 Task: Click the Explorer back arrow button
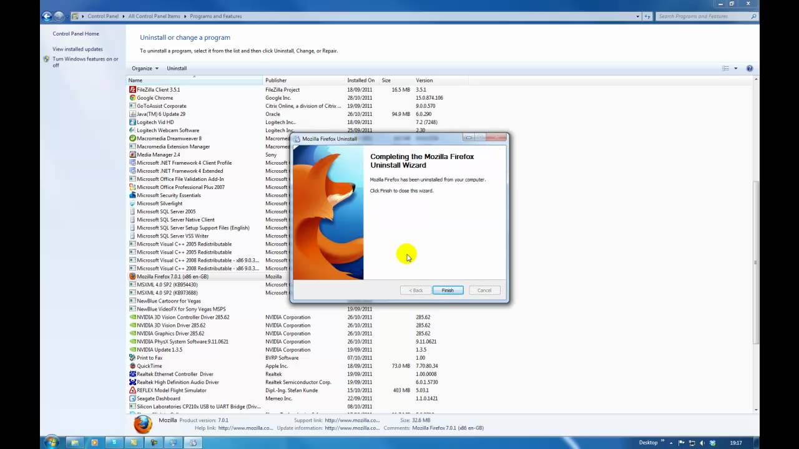[47, 16]
